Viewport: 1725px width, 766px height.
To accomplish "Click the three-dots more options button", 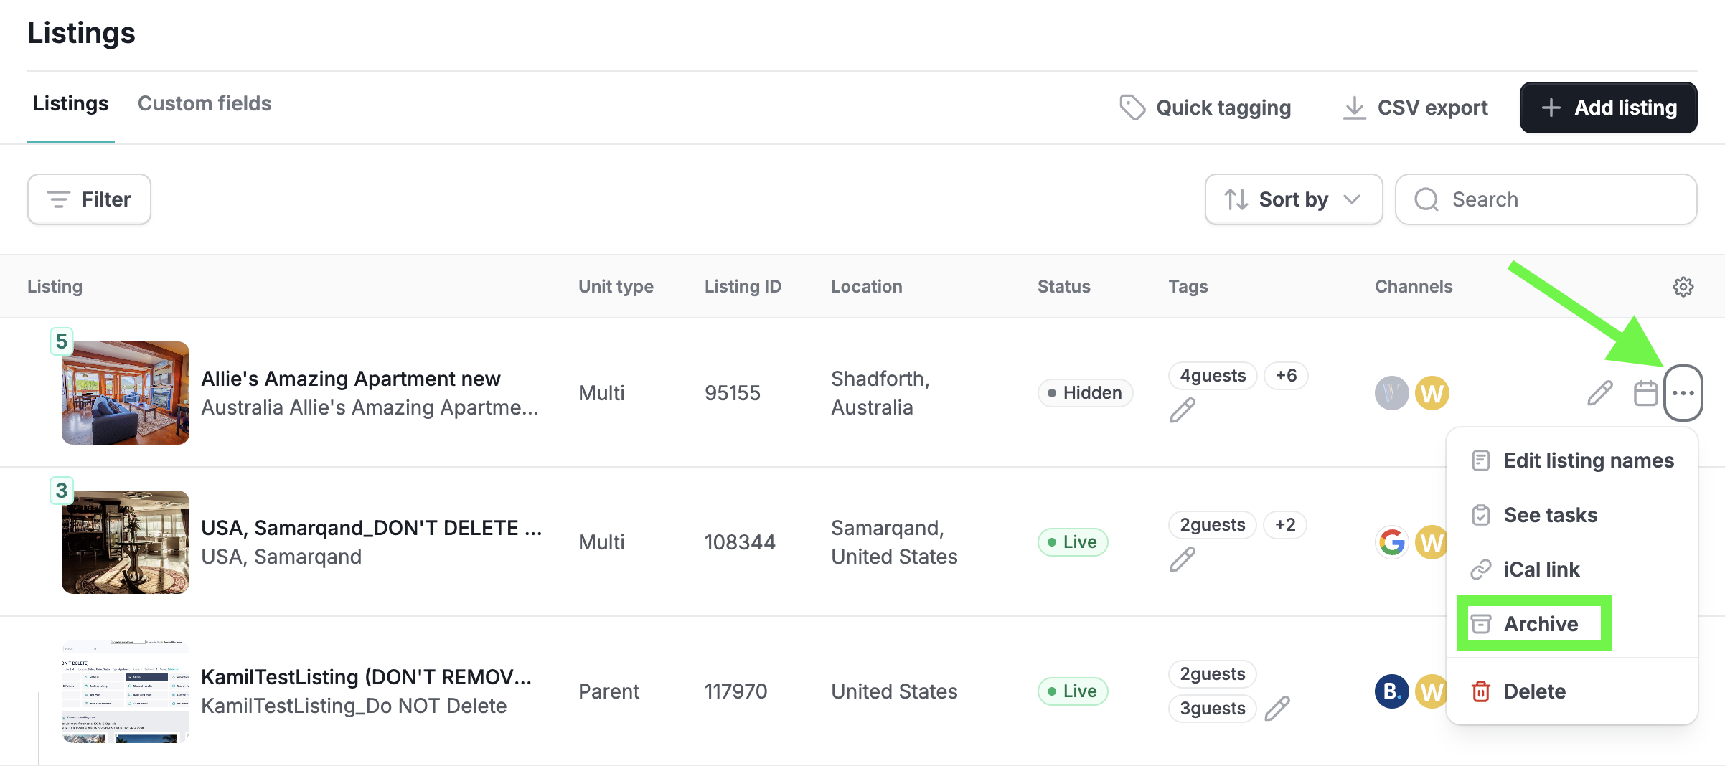I will click(x=1683, y=393).
